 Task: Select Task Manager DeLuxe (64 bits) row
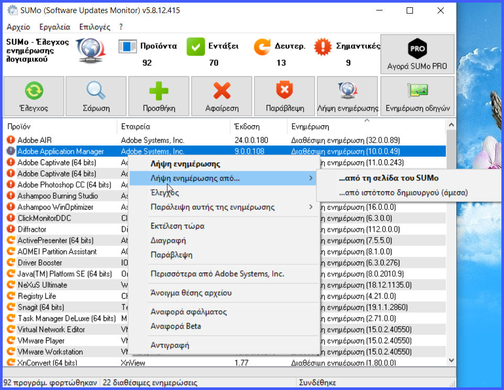pos(66,318)
